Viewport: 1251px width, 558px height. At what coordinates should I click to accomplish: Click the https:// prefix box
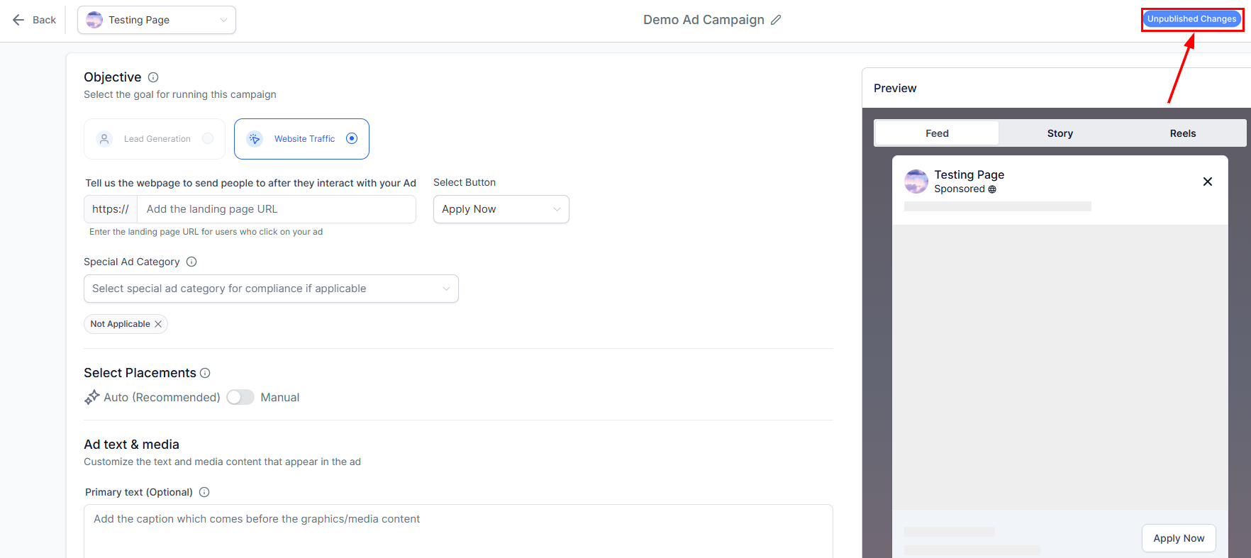point(111,209)
